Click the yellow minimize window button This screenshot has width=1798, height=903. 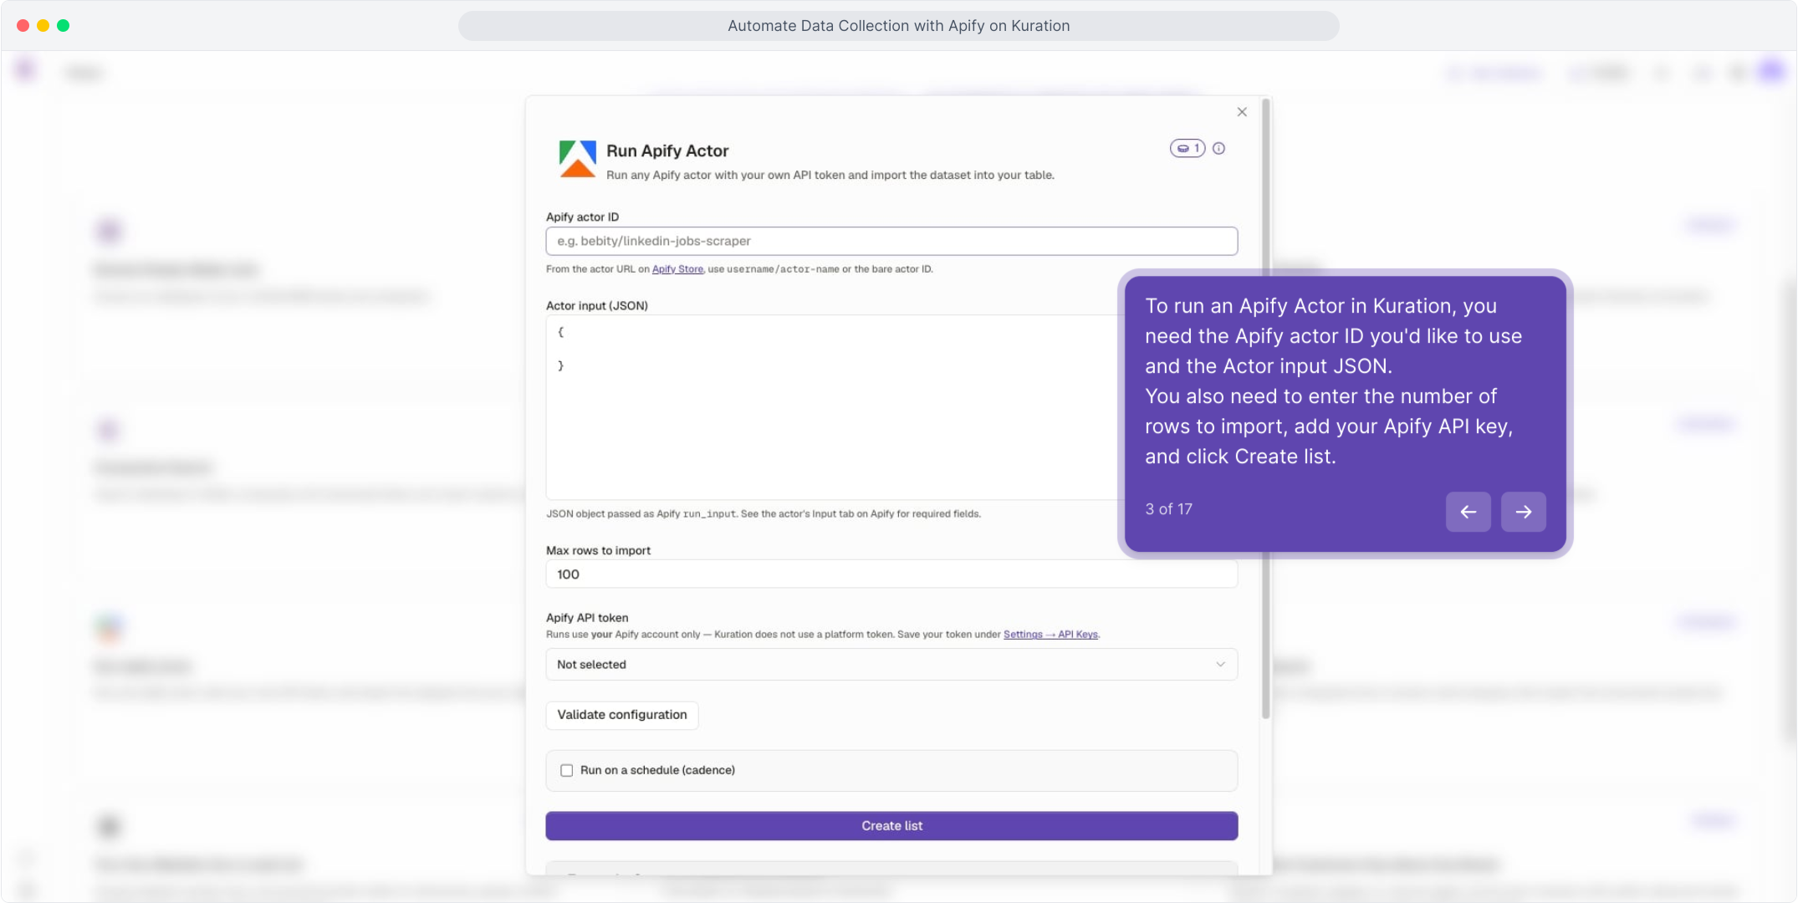click(43, 26)
